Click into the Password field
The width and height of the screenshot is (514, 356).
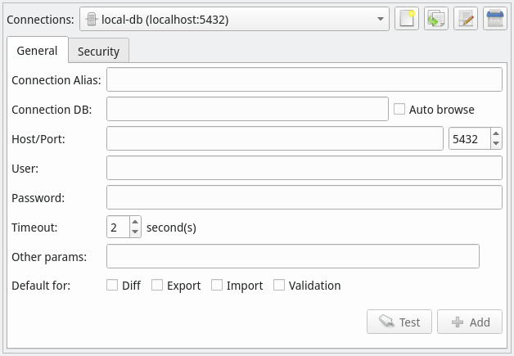click(x=304, y=197)
